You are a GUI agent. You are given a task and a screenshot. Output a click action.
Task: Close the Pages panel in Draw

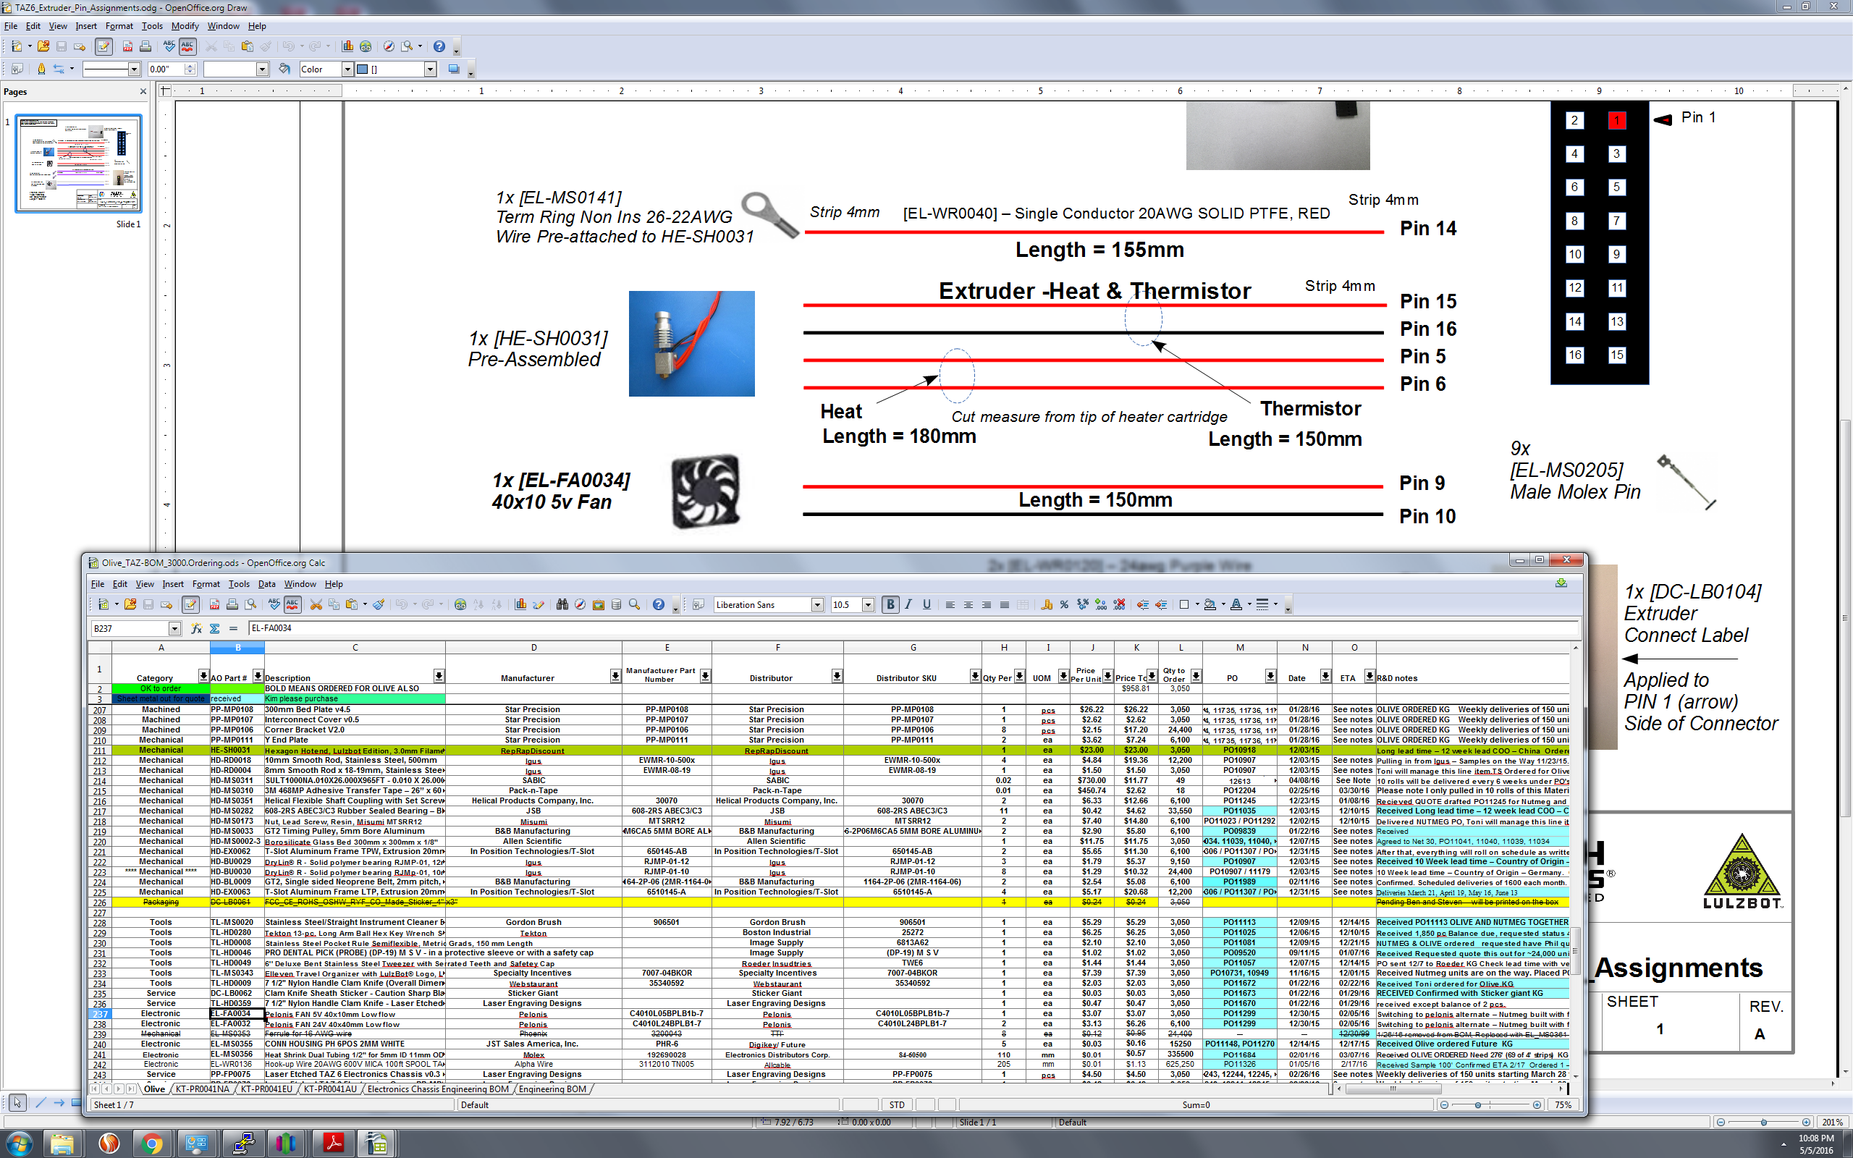pyautogui.click(x=143, y=92)
